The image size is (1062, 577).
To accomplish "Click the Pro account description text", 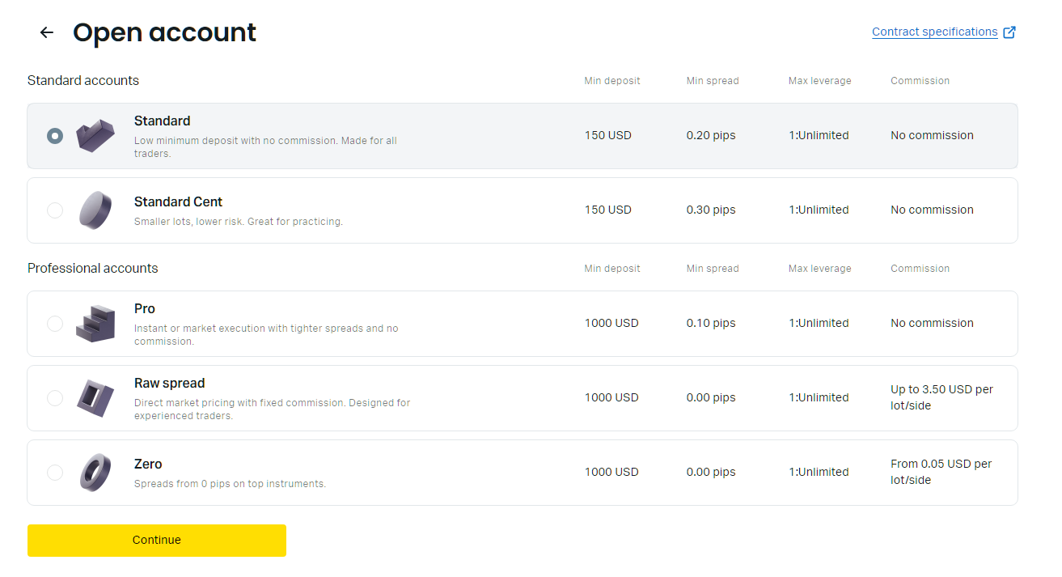I will coord(266,335).
